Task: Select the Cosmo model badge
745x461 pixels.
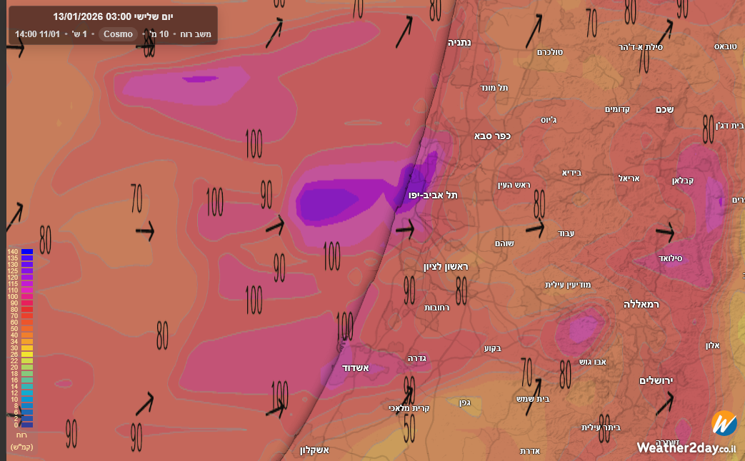Action: 118,34
